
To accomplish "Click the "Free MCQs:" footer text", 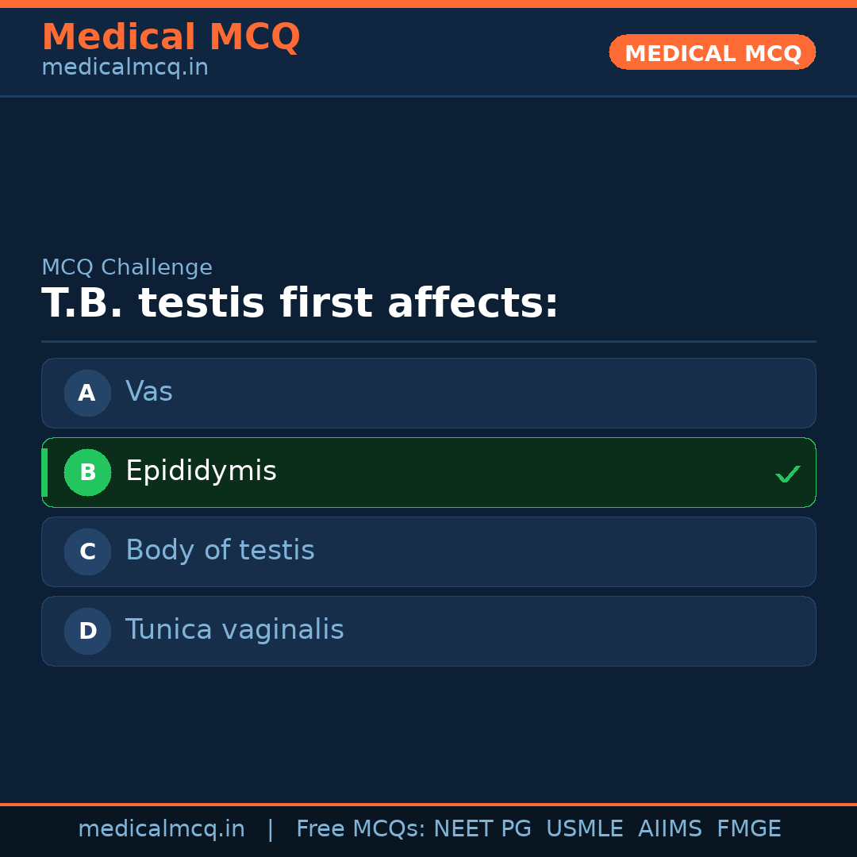I will click(361, 829).
